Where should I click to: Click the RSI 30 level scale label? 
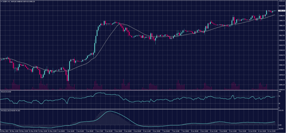(280, 104)
